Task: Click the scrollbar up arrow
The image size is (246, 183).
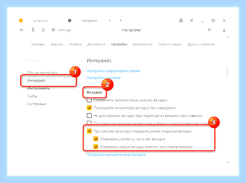Action: tap(227, 37)
